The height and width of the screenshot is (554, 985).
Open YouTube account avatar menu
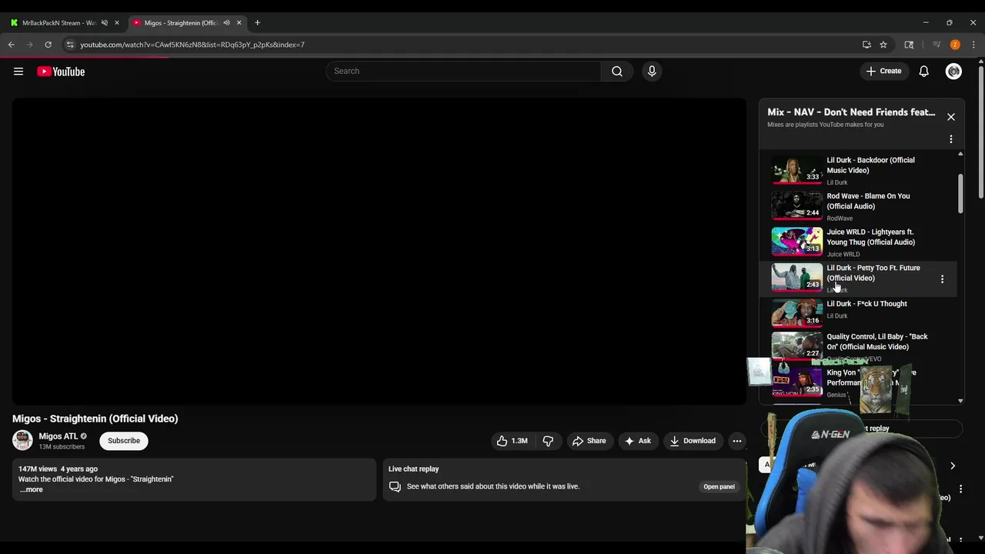[x=953, y=72]
